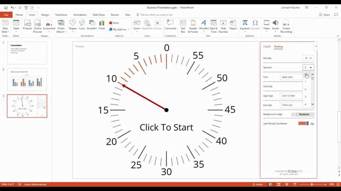
Task: Select option 1 in the seconds list
Action: (306, 82)
